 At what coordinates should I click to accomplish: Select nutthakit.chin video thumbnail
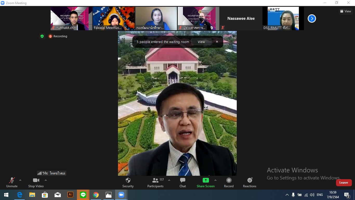tap(71, 18)
